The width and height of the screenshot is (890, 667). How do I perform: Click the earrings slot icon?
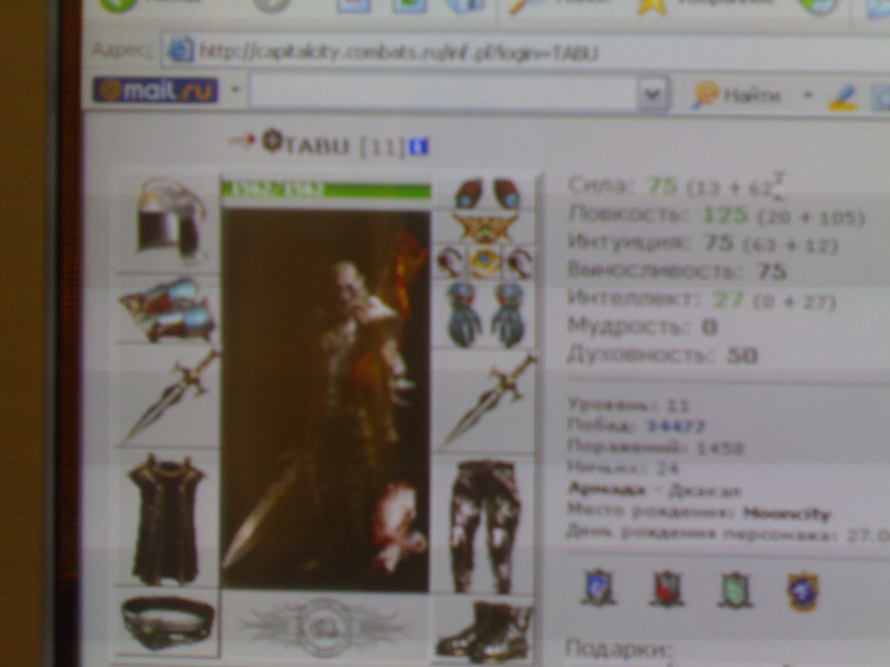486,193
